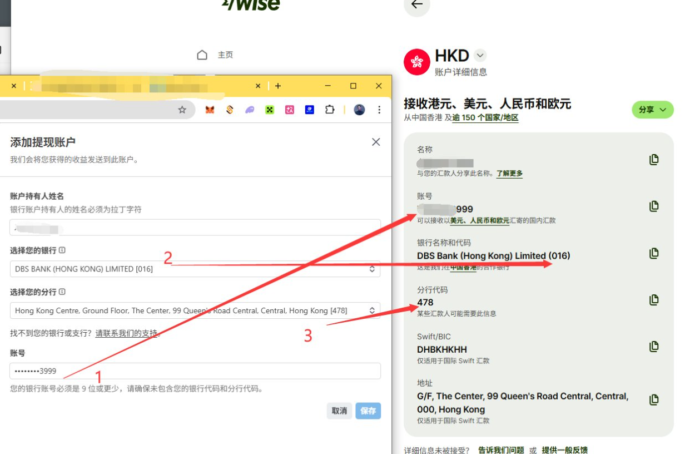
Task: Open the 请联系我们的支持 support link
Action: pyautogui.click(x=126, y=333)
